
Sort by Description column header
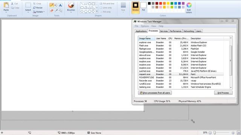tap(206, 38)
